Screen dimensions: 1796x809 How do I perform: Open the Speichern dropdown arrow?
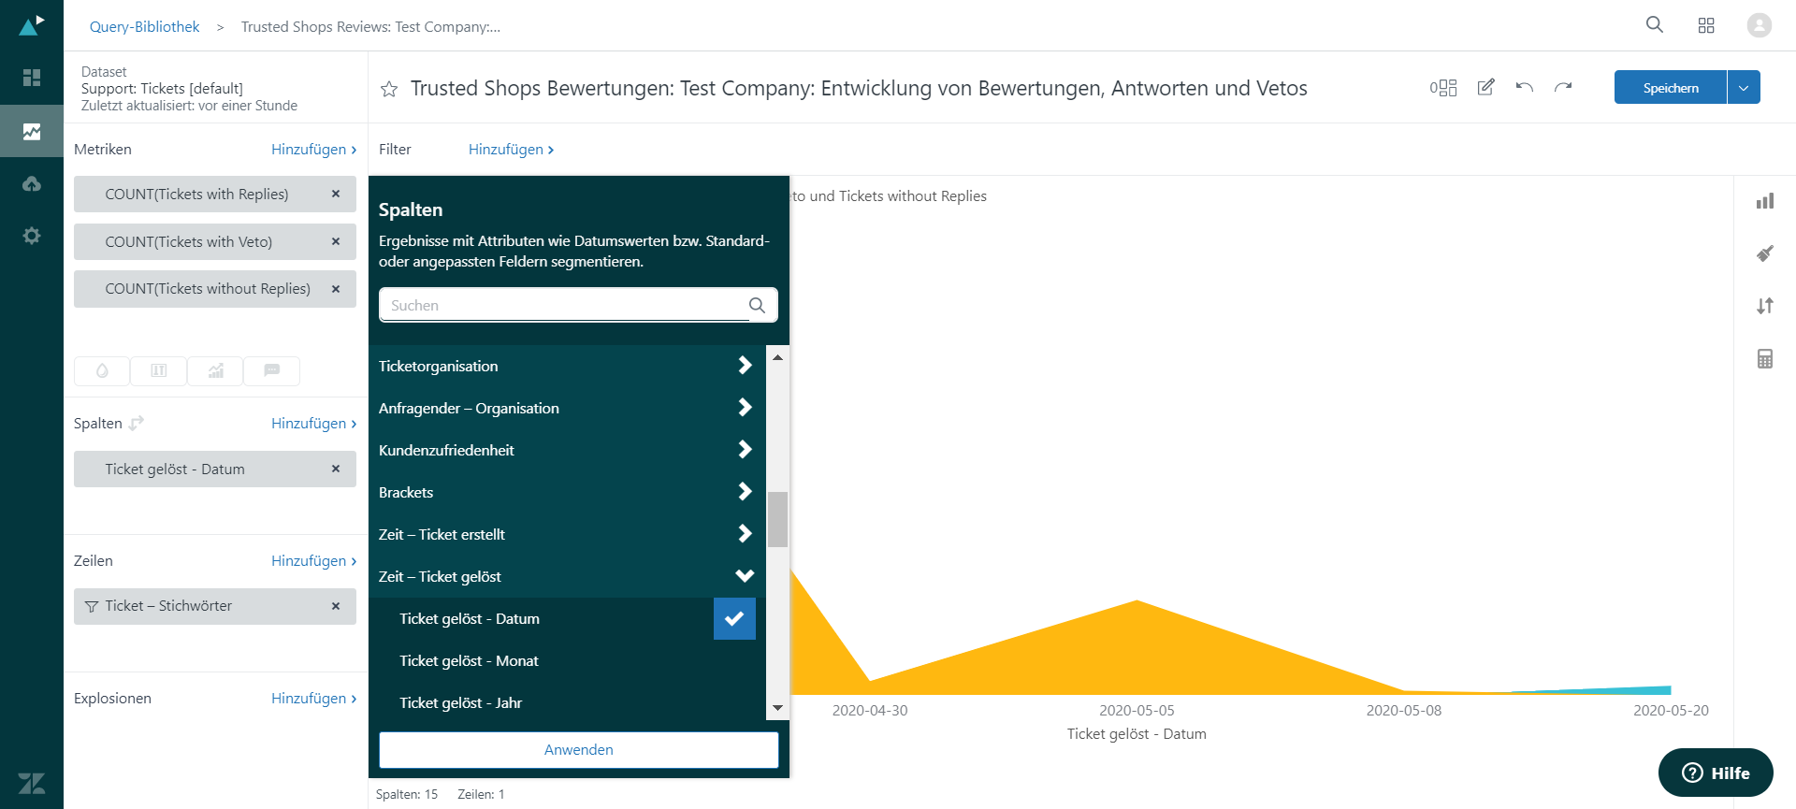coord(1744,87)
